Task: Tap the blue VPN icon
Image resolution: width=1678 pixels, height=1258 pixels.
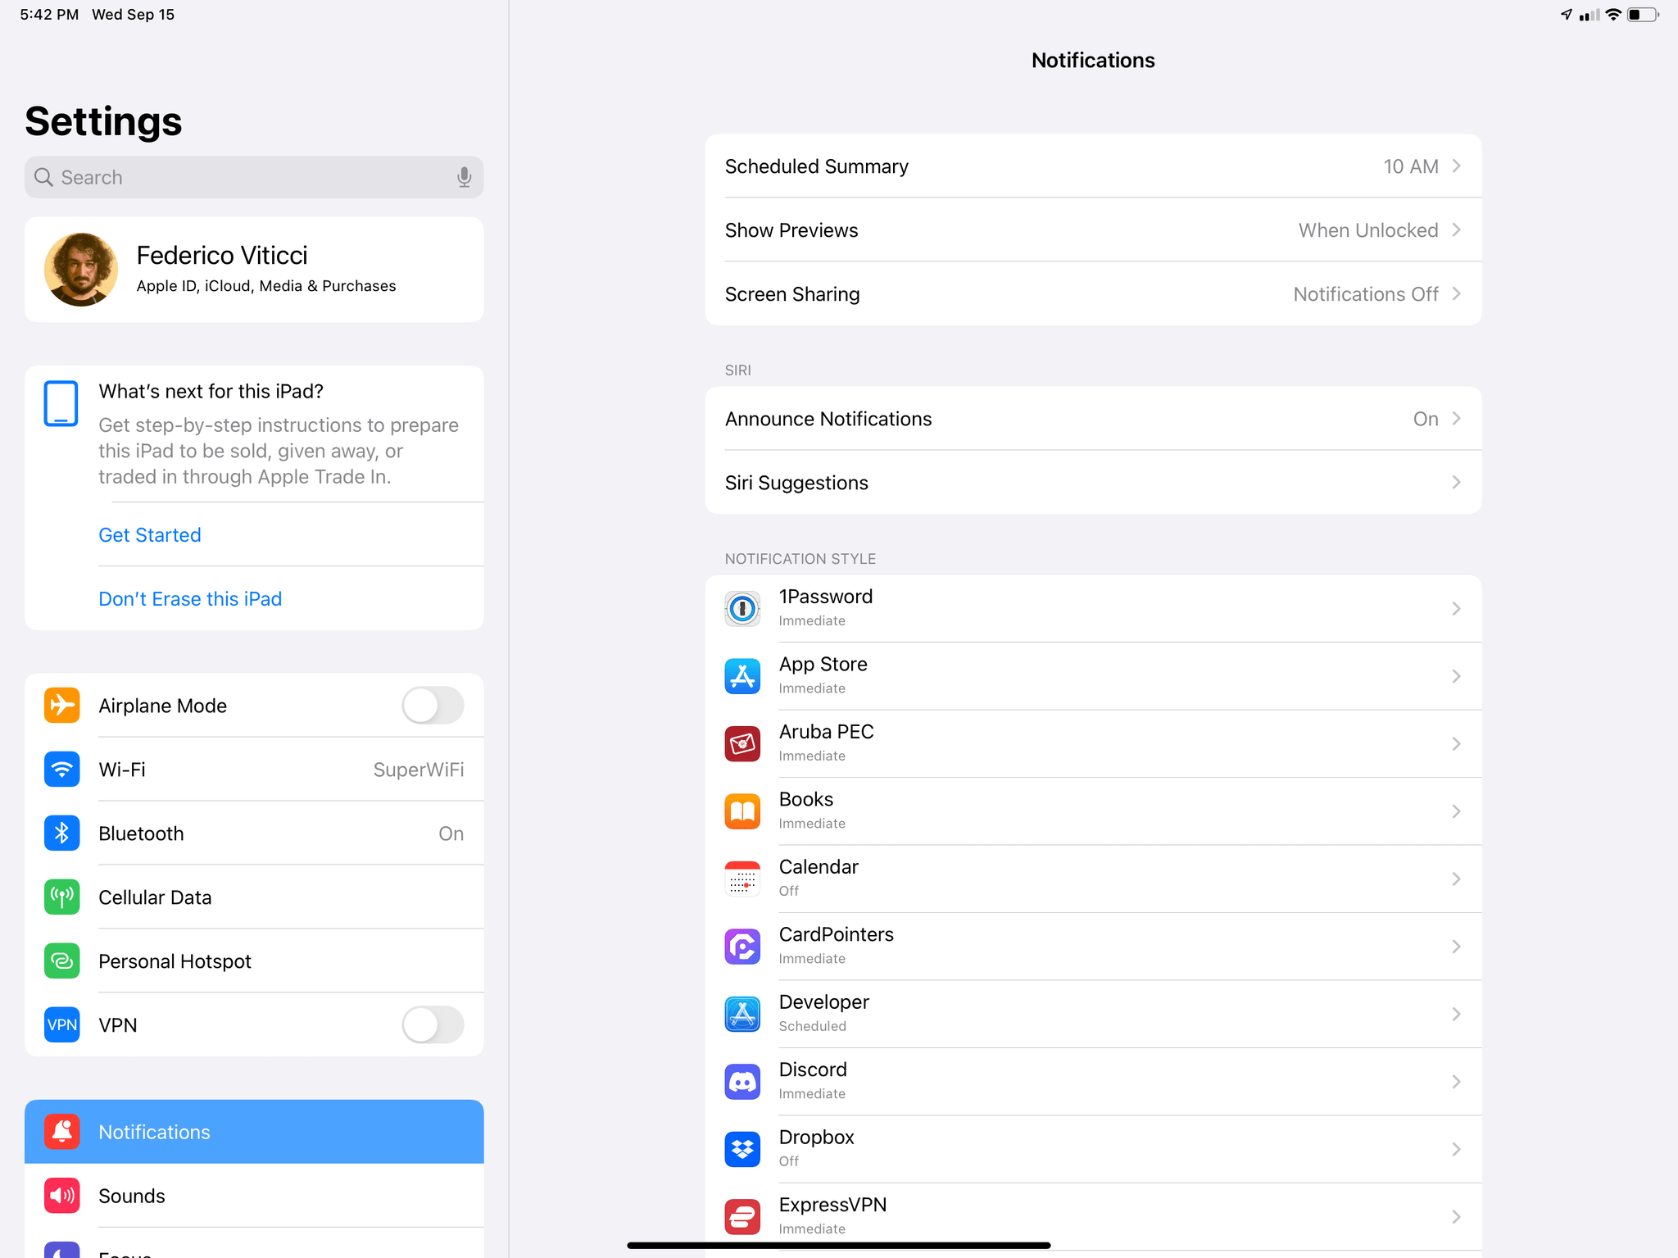Action: [62, 1025]
